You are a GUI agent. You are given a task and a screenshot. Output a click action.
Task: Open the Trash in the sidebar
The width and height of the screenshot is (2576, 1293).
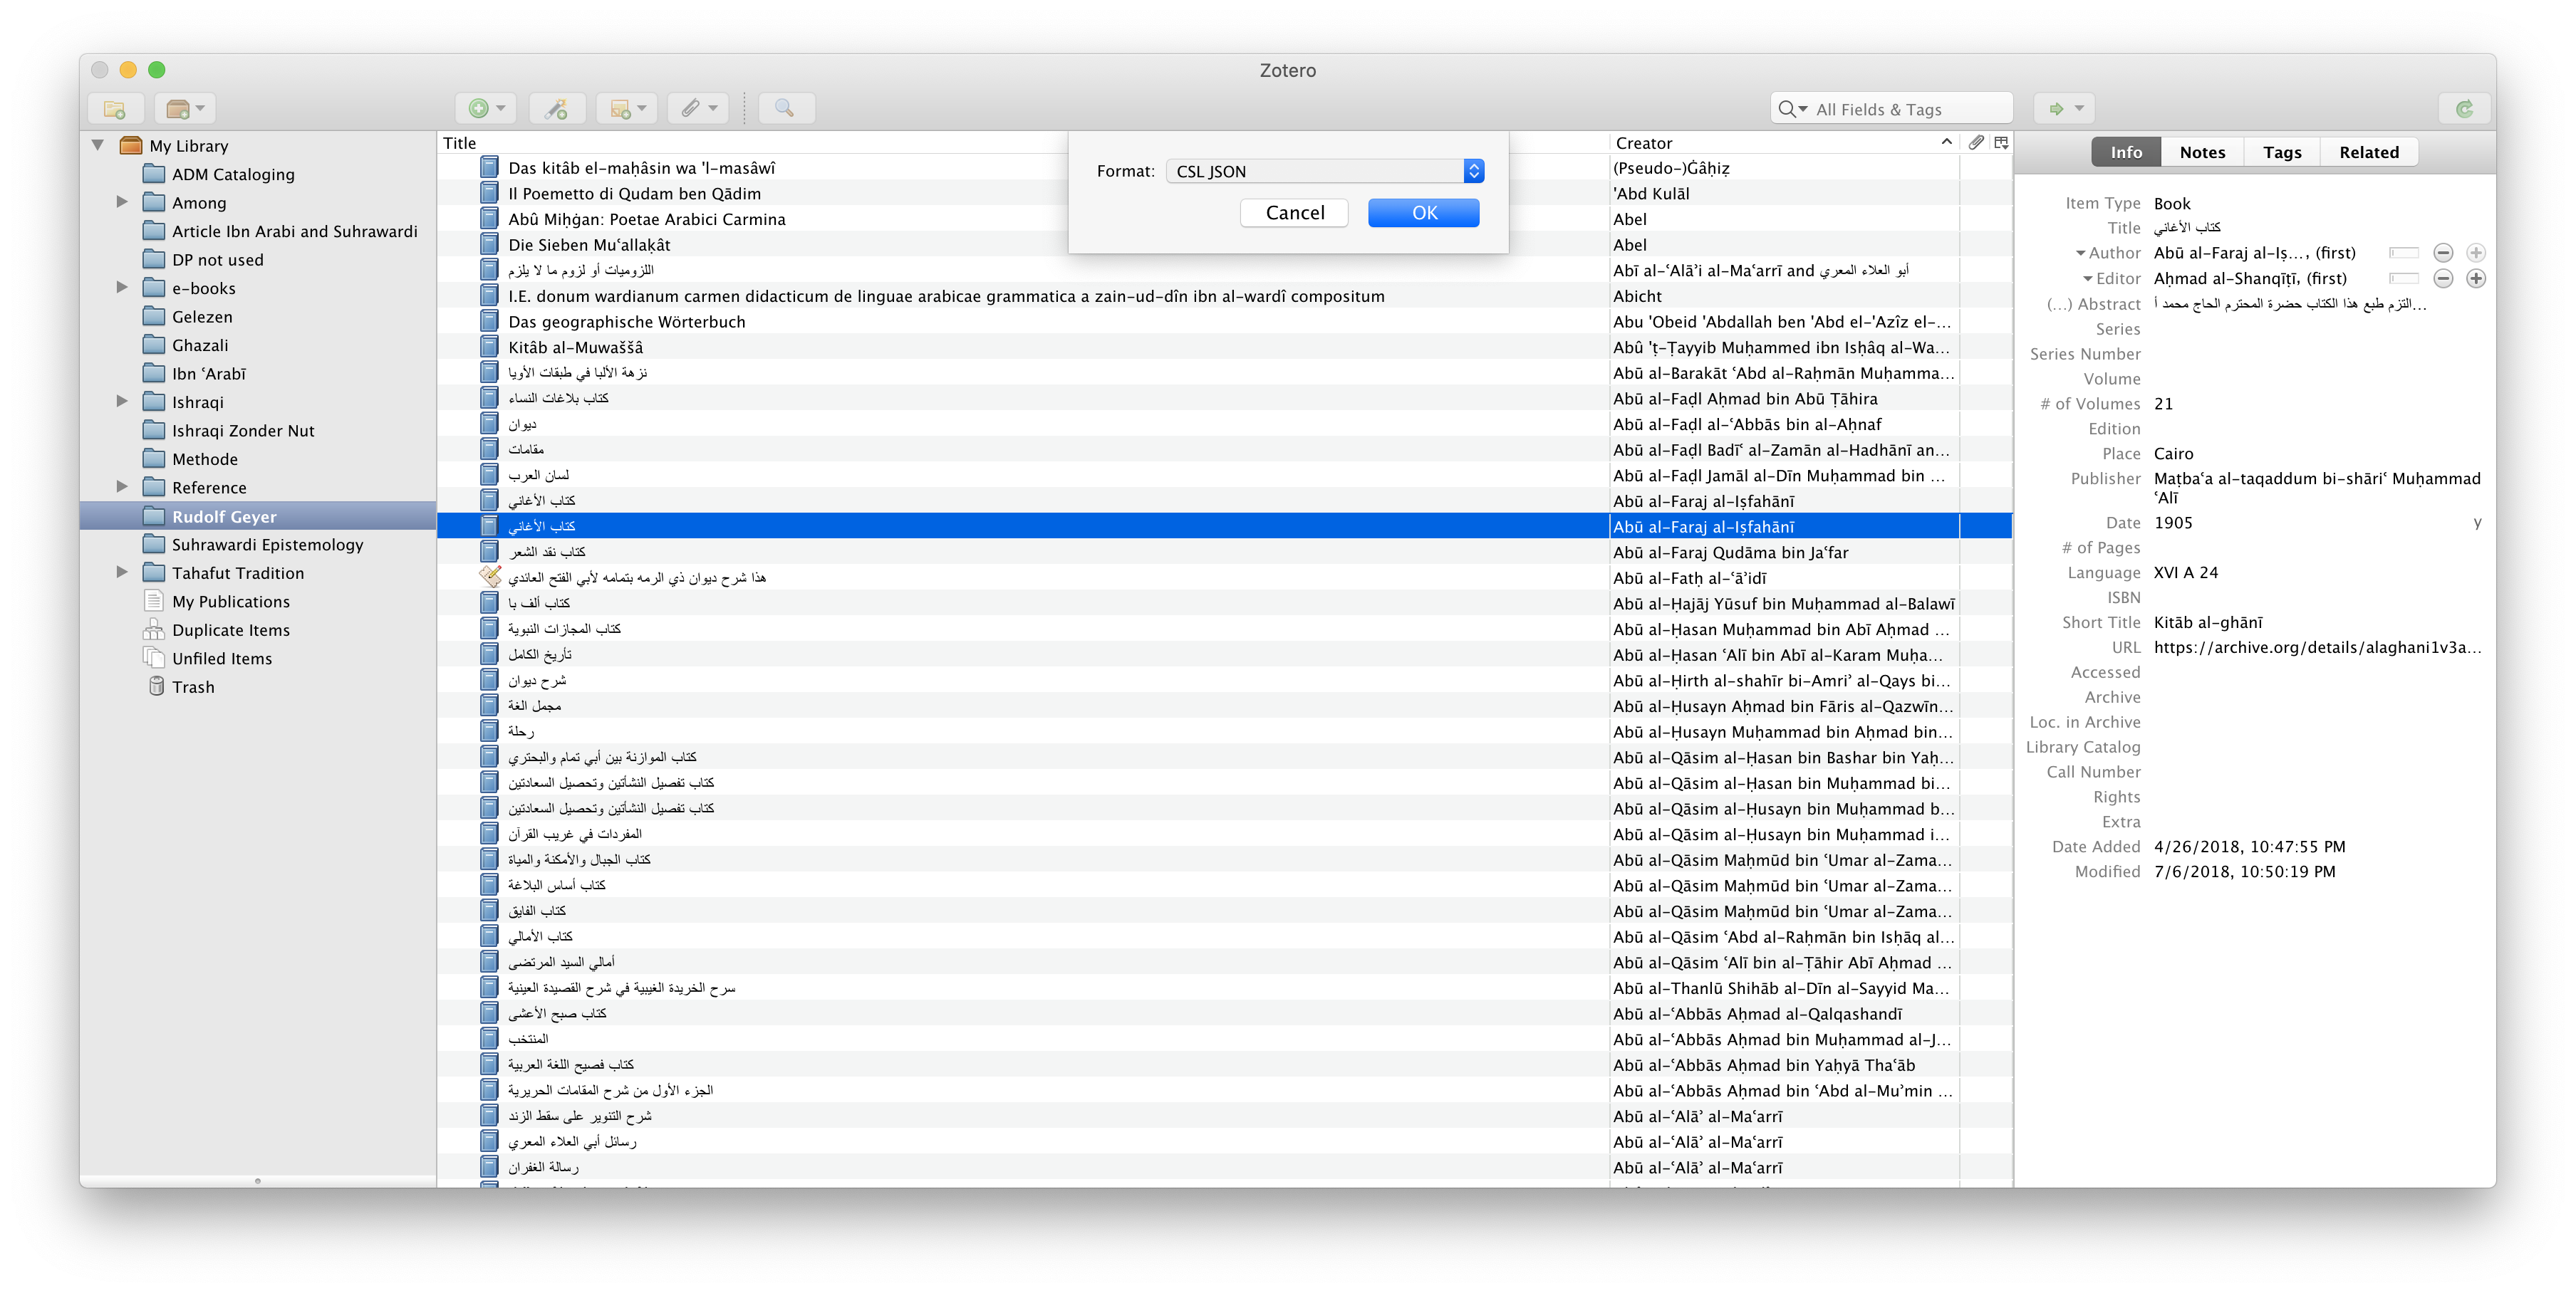[x=192, y=688]
